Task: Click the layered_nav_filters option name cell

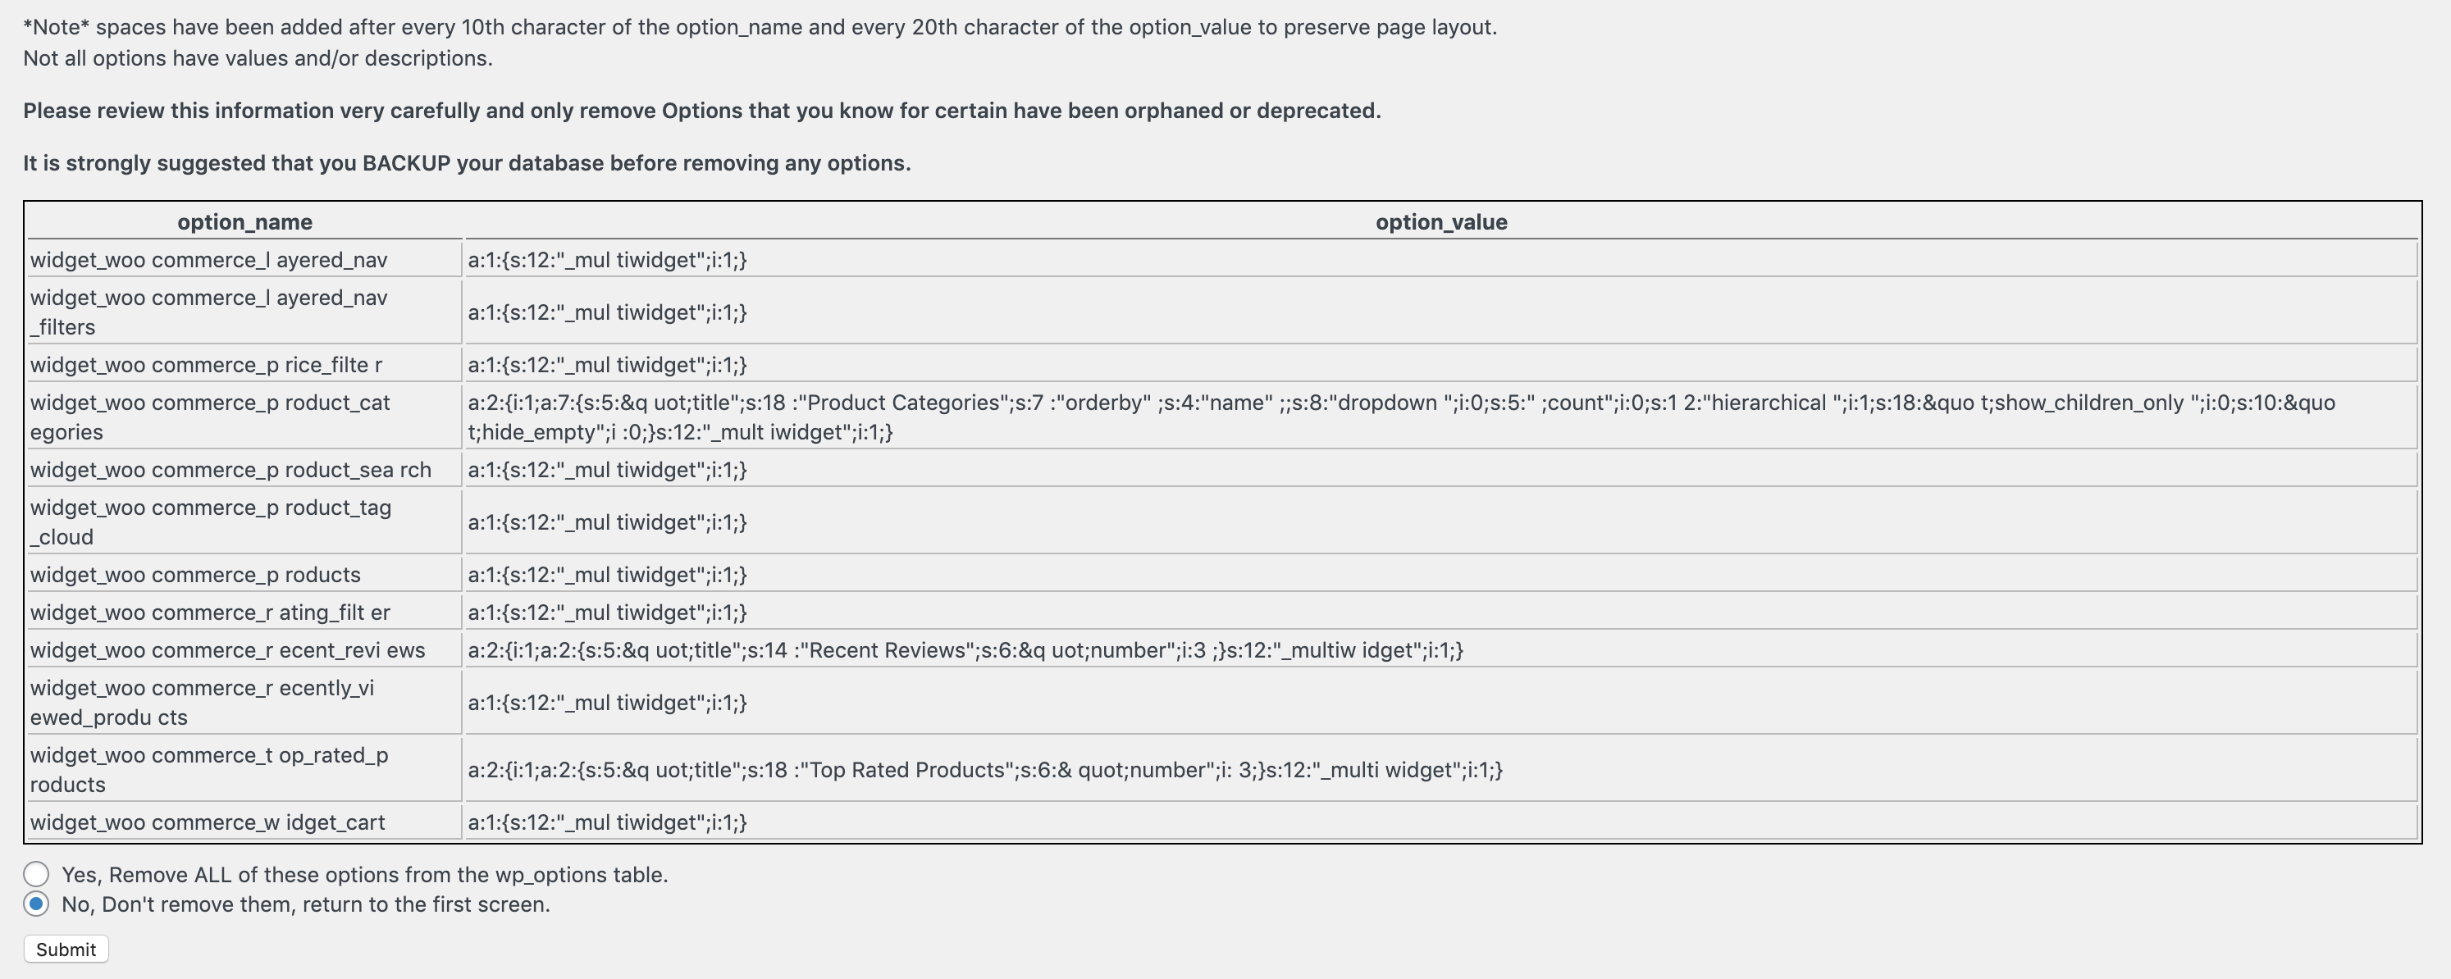Action: tap(209, 312)
